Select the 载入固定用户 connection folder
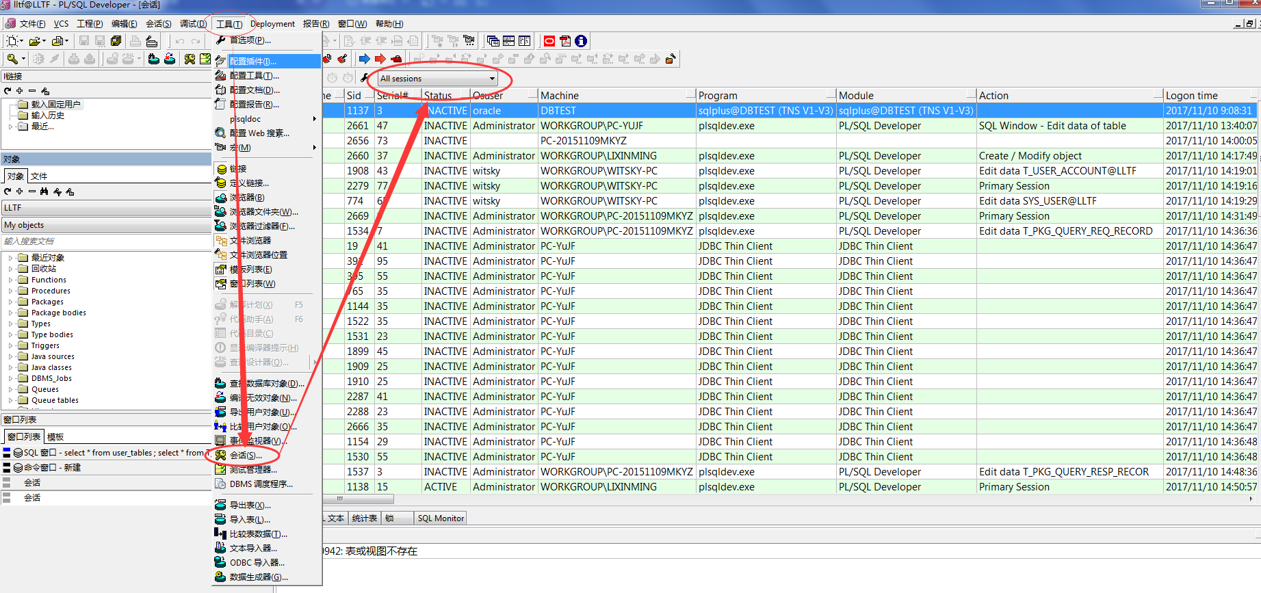The height and width of the screenshot is (593, 1261). click(56, 105)
